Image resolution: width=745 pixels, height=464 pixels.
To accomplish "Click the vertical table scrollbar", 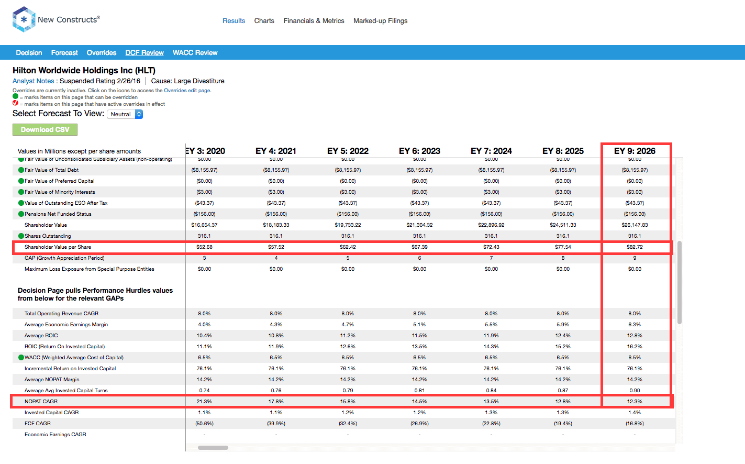I will coord(680,283).
